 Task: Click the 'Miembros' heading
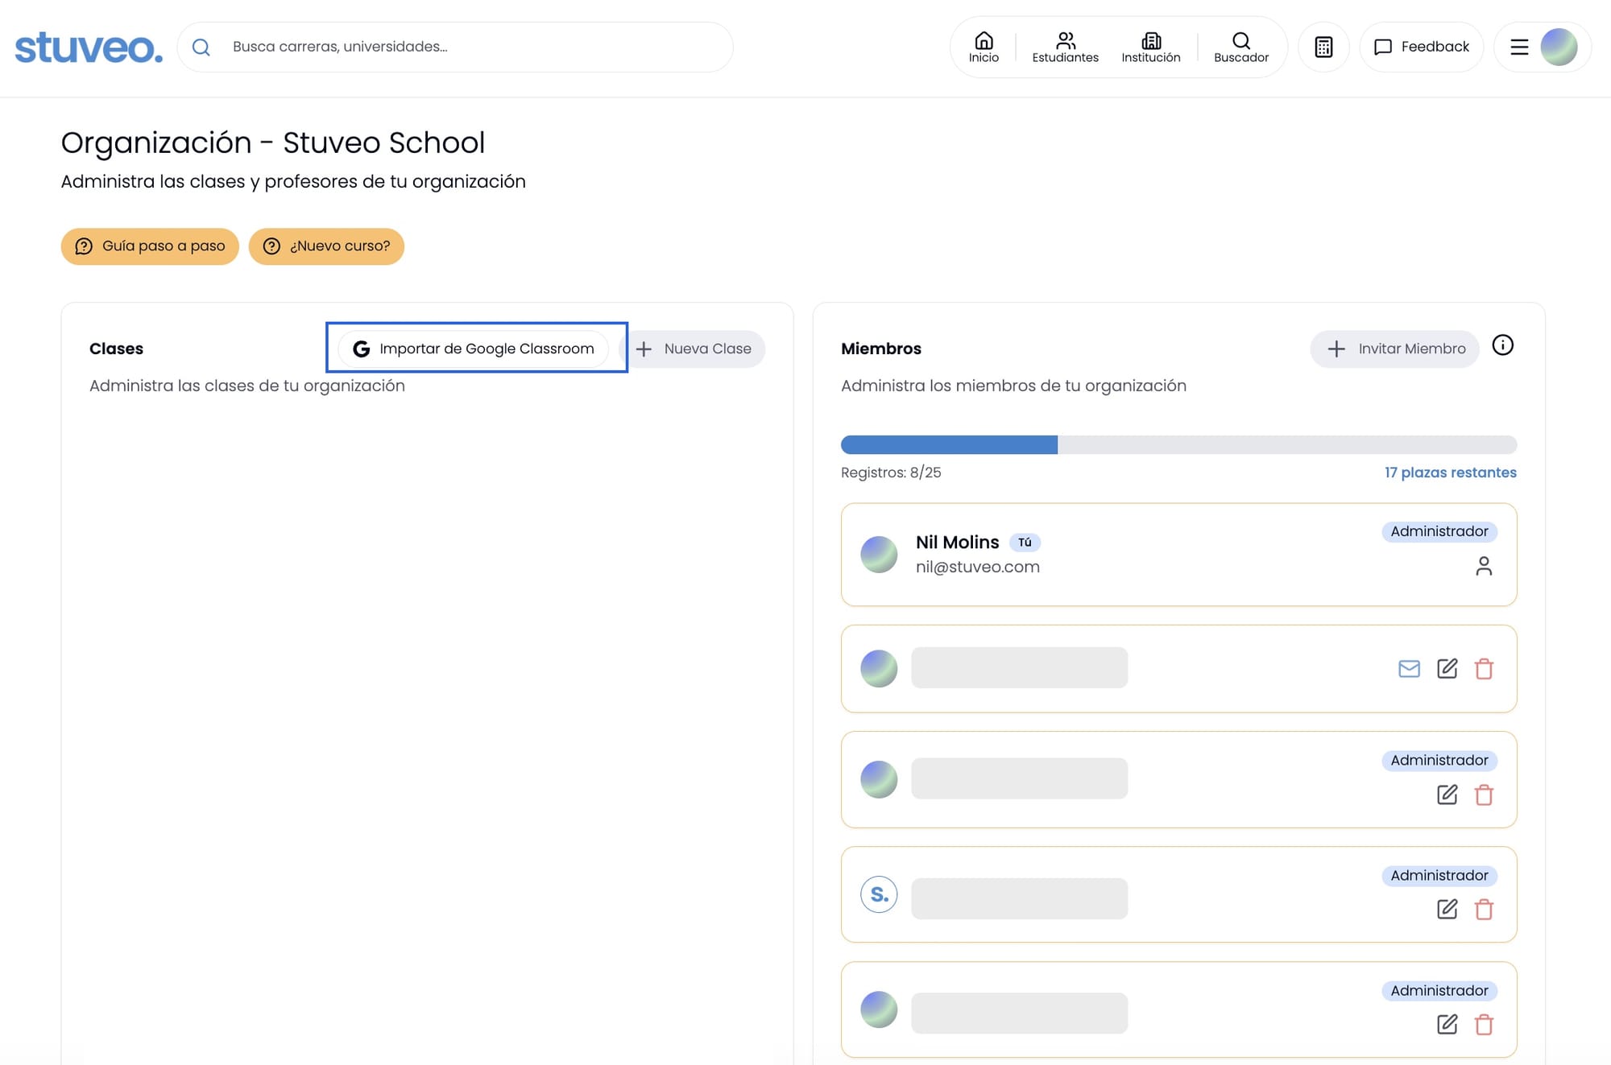[x=881, y=349]
